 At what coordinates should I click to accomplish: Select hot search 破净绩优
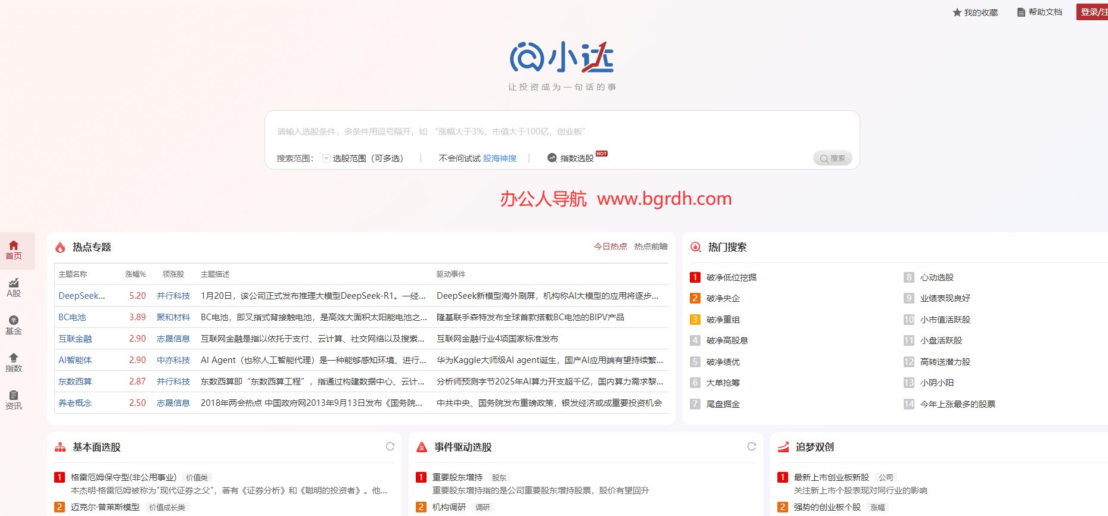[x=723, y=362]
